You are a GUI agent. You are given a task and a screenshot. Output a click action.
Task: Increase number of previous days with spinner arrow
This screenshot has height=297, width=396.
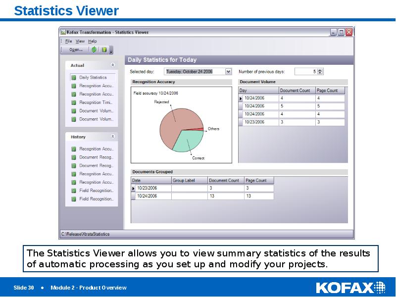tap(321, 70)
